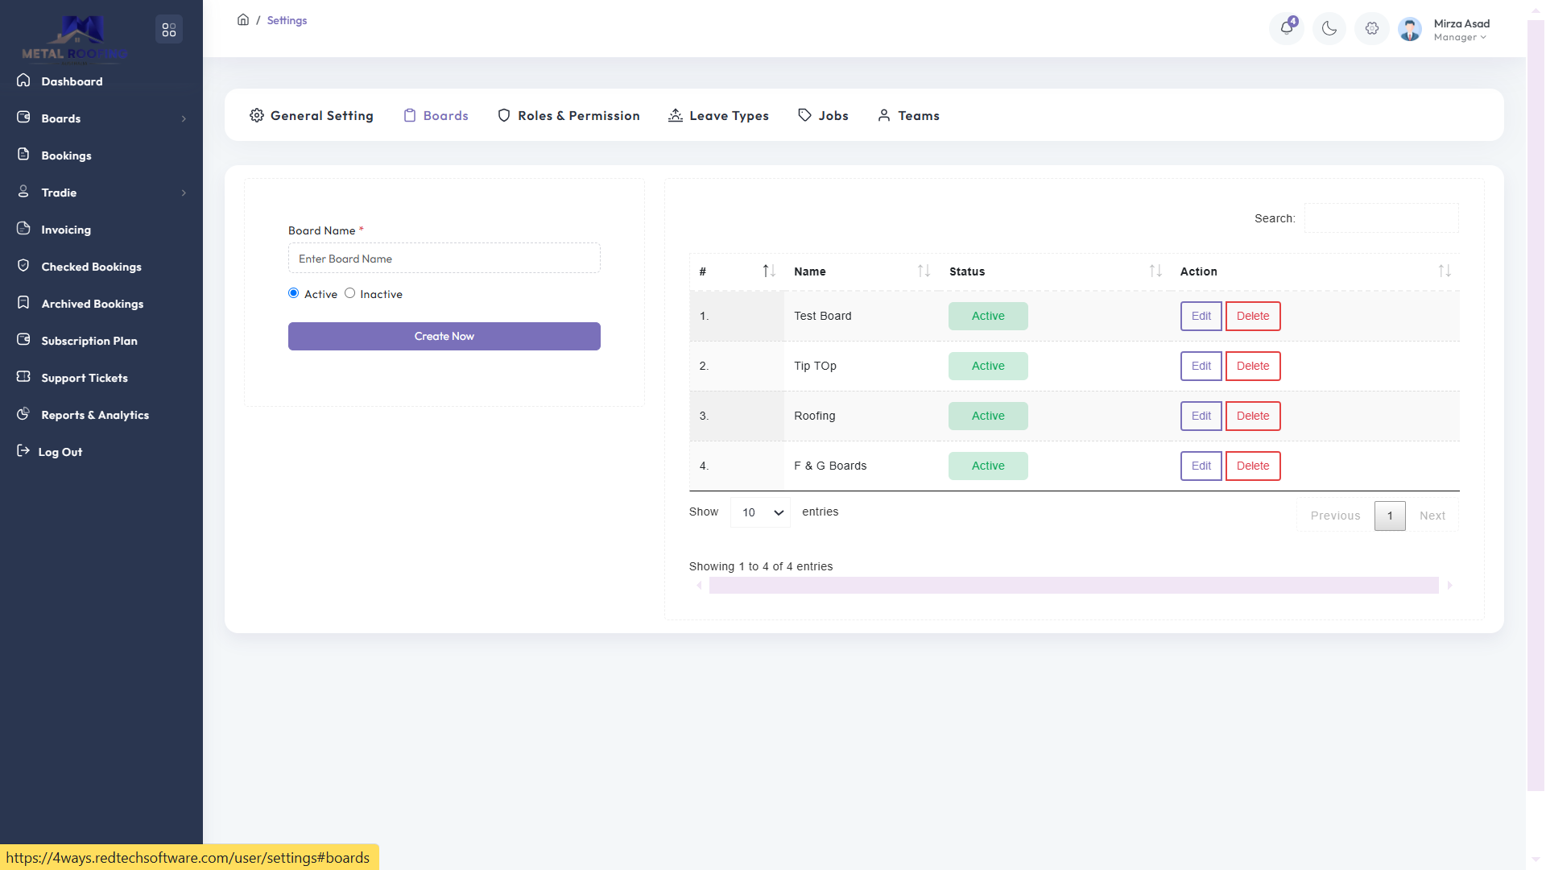Open the Mirza Asad Manager profile menu

pos(1459,30)
